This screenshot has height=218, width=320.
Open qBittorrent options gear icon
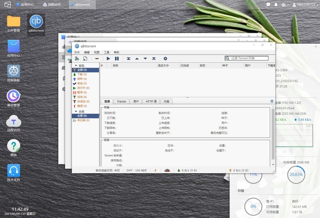click(x=165, y=58)
